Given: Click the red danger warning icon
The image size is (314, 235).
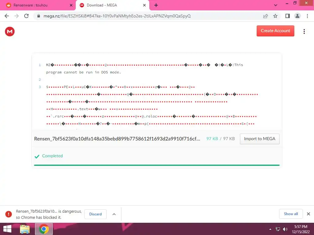Looking at the screenshot, I should [9, 214].
